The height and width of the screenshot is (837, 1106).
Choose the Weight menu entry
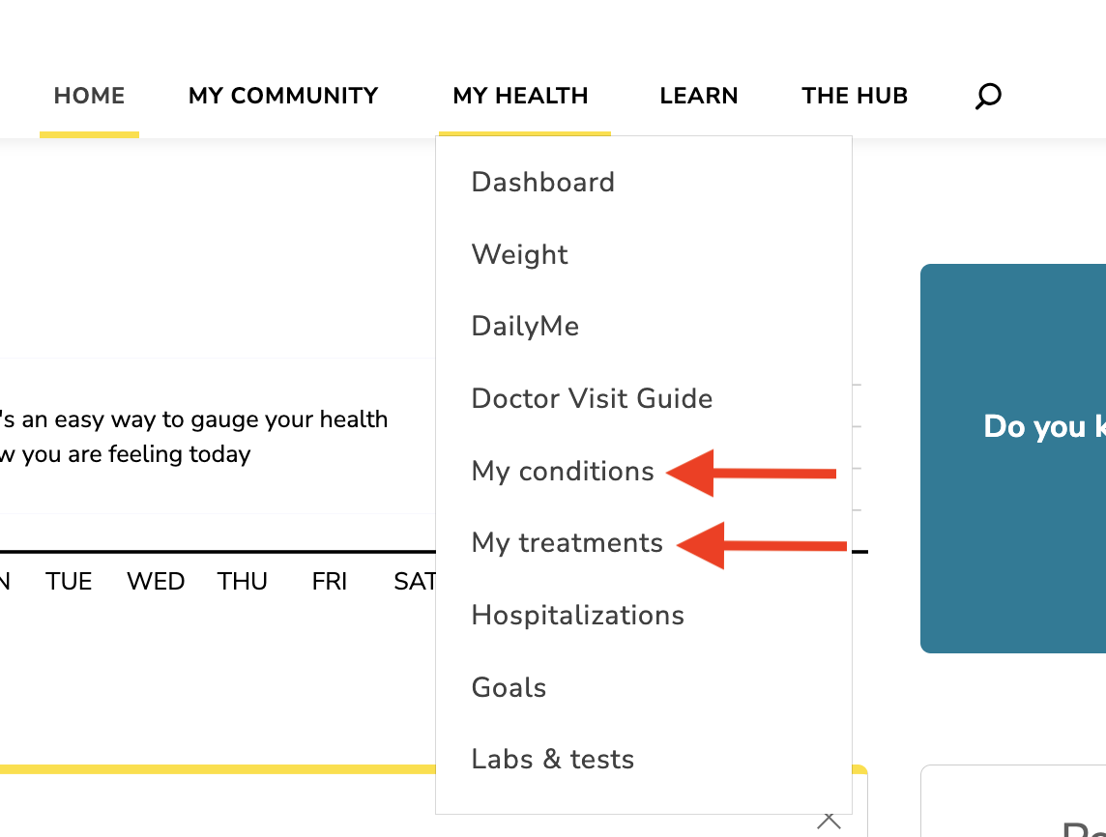tap(520, 254)
